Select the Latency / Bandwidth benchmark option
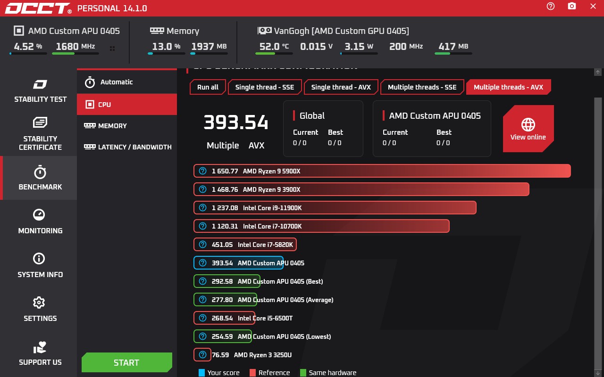The height and width of the screenshot is (377, 604). click(x=127, y=147)
